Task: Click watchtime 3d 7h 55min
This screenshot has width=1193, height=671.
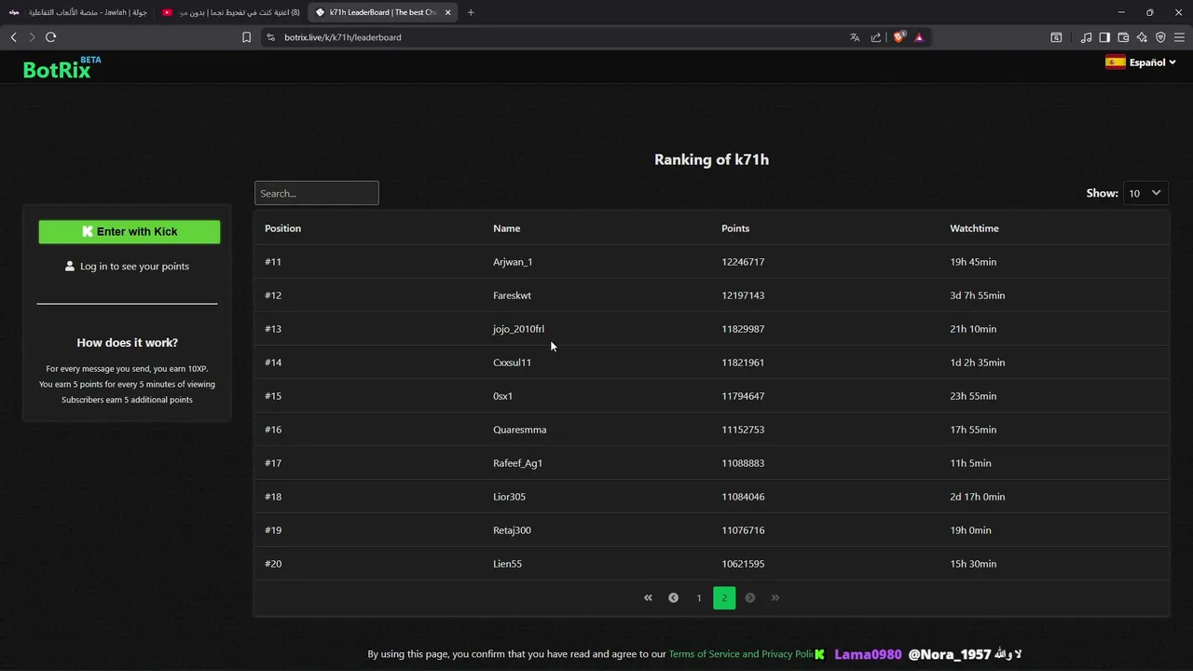Action: point(977,295)
